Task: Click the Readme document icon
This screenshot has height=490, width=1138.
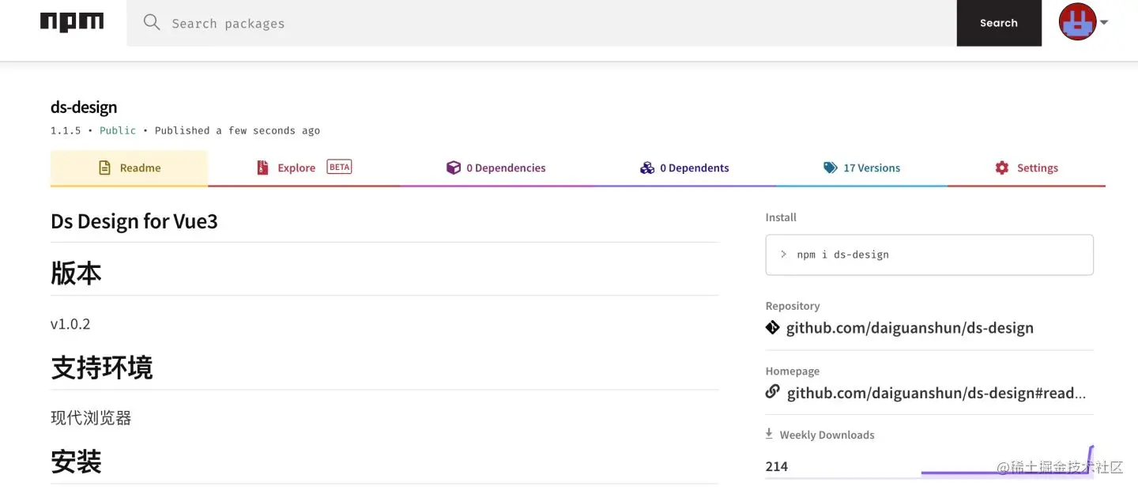Action: click(x=104, y=168)
